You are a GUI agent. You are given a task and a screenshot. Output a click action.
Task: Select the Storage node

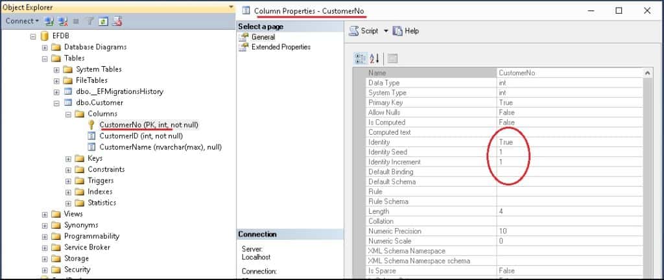click(x=77, y=258)
